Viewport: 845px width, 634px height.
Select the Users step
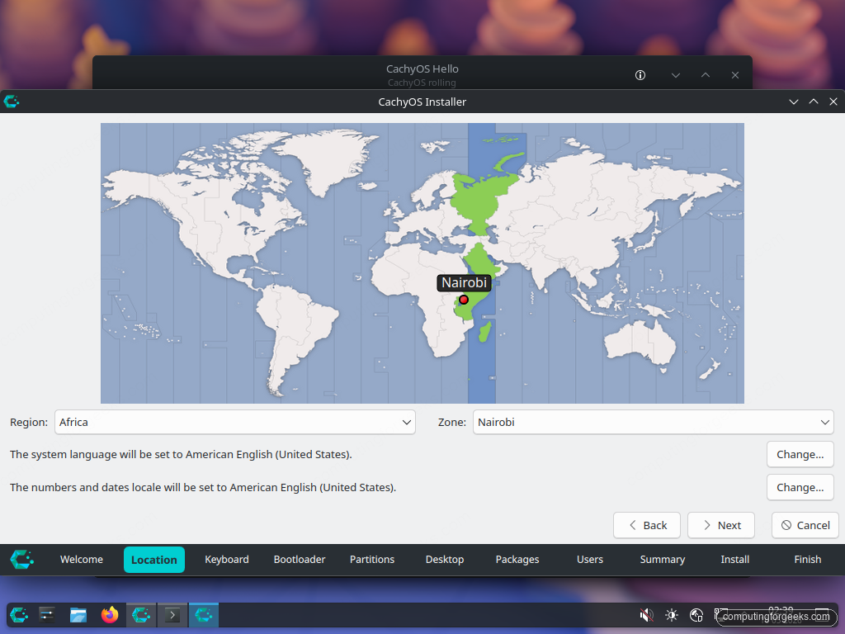590,560
